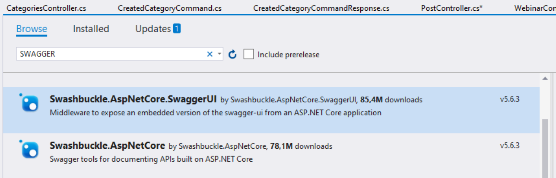The image size is (556, 178).
Task: Select the Browse tab
Action: (32, 29)
